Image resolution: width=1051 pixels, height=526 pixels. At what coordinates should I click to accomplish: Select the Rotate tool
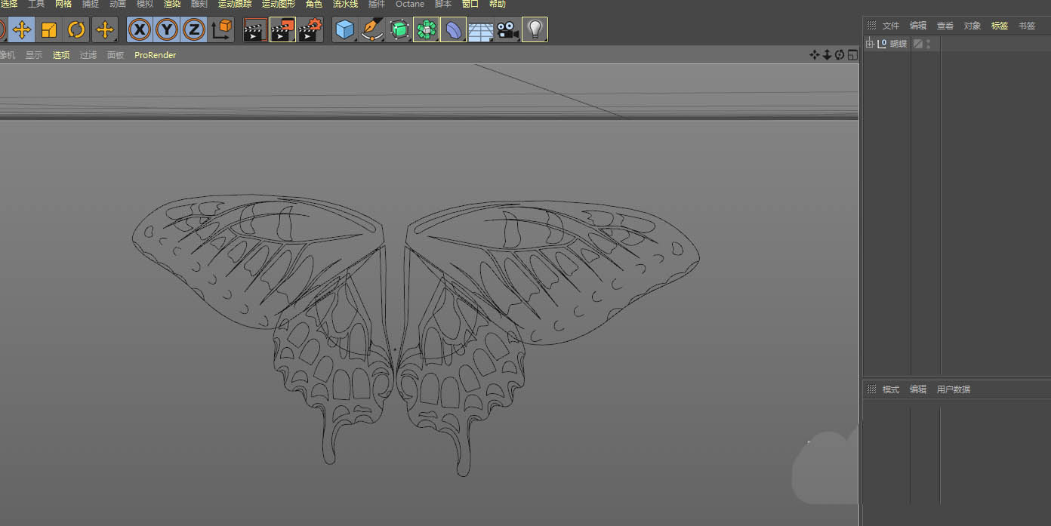tap(76, 30)
